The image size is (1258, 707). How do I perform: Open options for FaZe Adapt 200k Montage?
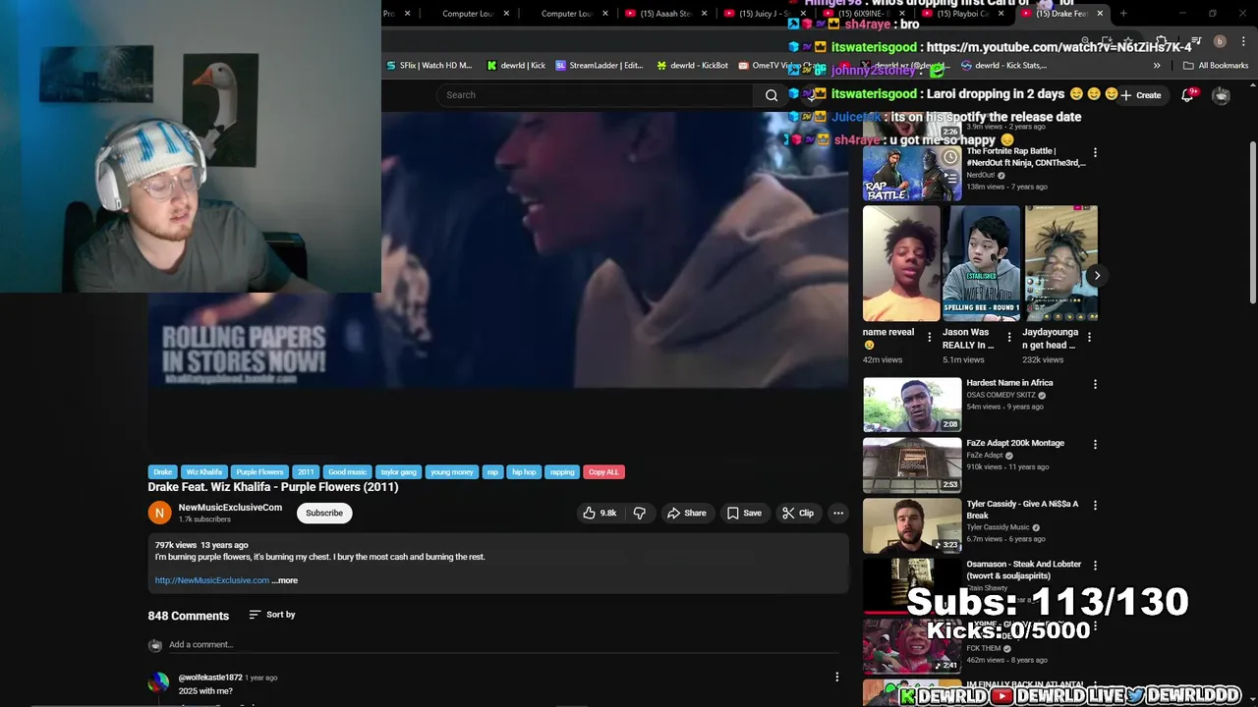(x=1095, y=444)
